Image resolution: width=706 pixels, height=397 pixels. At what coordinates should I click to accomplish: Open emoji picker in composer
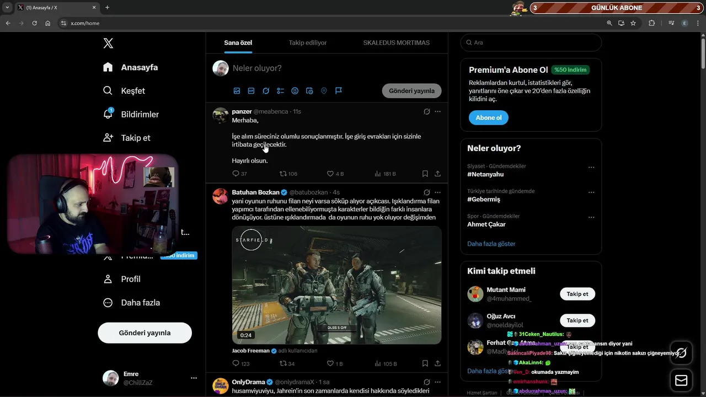[295, 91]
